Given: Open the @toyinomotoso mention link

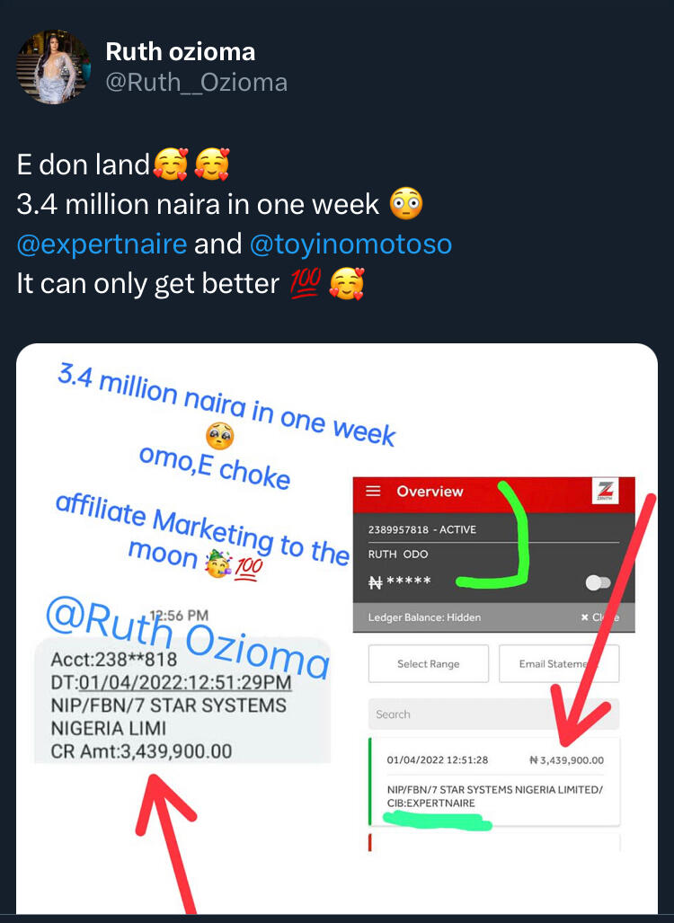Looking at the screenshot, I should 350,244.
